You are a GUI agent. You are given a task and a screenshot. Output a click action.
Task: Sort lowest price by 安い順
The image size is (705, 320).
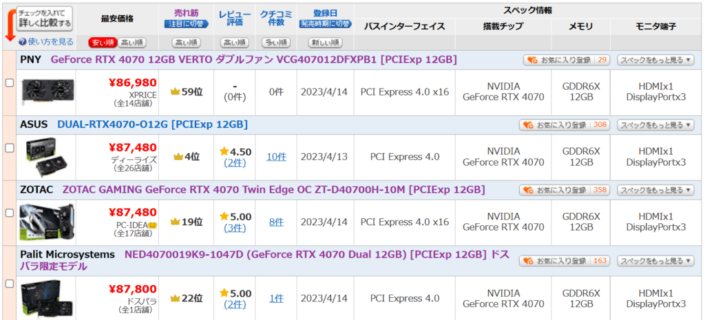tap(103, 43)
